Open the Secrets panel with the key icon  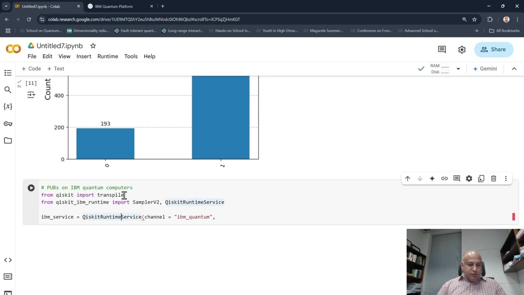tap(8, 123)
